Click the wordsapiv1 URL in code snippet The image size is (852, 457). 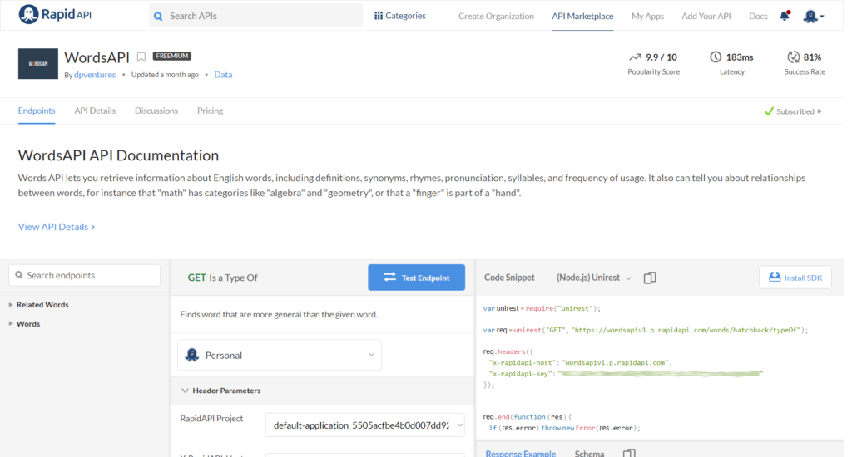(686, 330)
